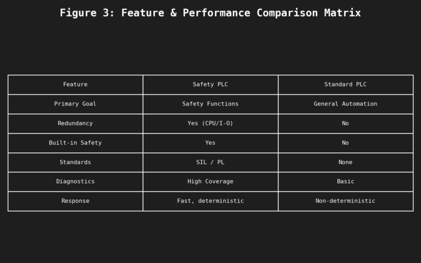Image resolution: width=421 pixels, height=263 pixels.
Task: Click the Fast, deterministic cell
Action: 210,201
